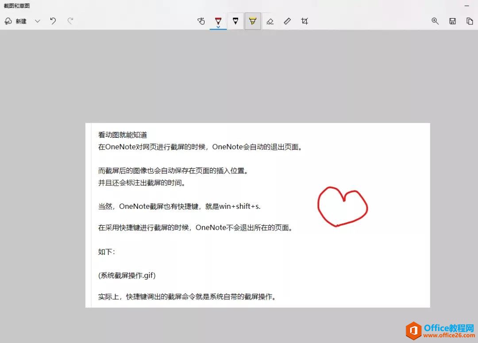Click the 截图和草图 title bar text

[x=16, y=6]
